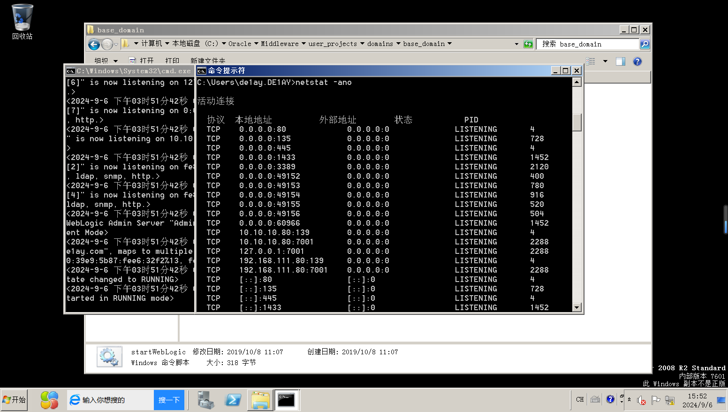
Task: Click network tray icon
Action: [x=670, y=400]
